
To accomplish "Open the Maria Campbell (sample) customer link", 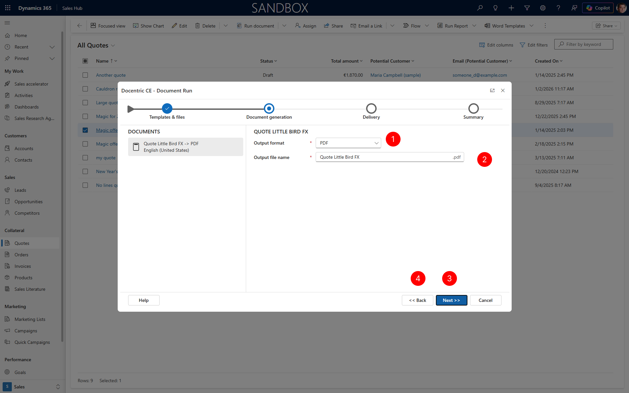I will point(395,75).
